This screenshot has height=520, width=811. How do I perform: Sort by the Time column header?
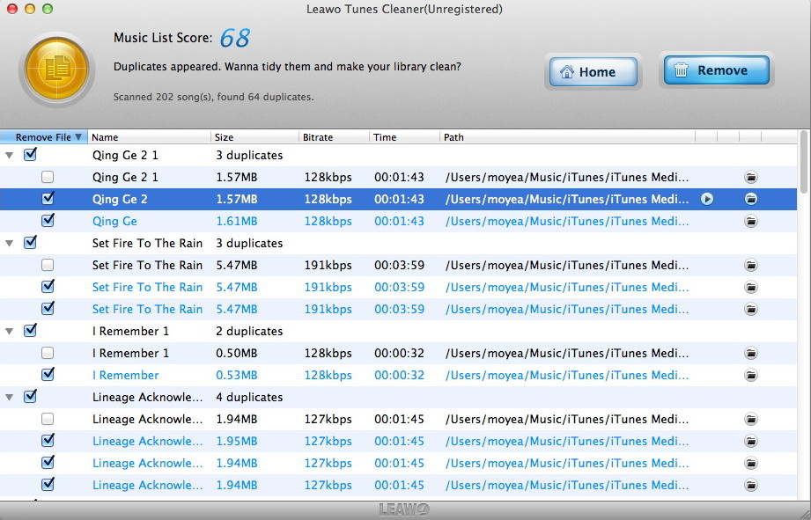point(404,137)
